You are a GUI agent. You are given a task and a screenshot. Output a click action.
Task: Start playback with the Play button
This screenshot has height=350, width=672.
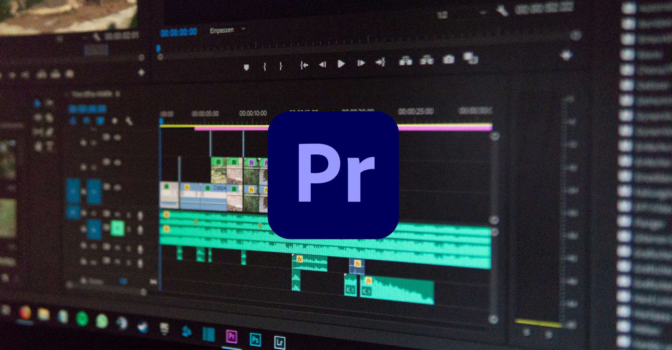pos(341,64)
